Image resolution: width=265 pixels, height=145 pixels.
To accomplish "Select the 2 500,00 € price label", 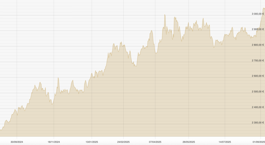I will (x=258, y=92).
